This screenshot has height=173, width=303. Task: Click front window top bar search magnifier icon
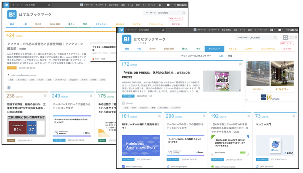[x=163, y=30]
